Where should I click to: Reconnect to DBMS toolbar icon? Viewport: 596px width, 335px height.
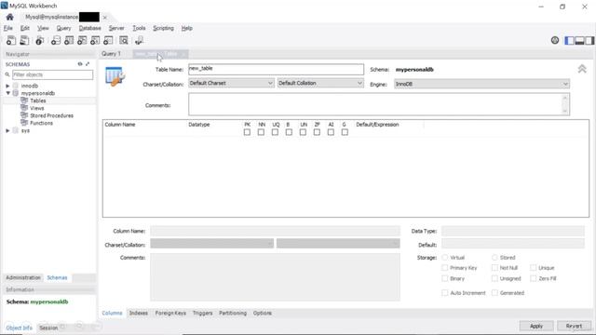[139, 40]
